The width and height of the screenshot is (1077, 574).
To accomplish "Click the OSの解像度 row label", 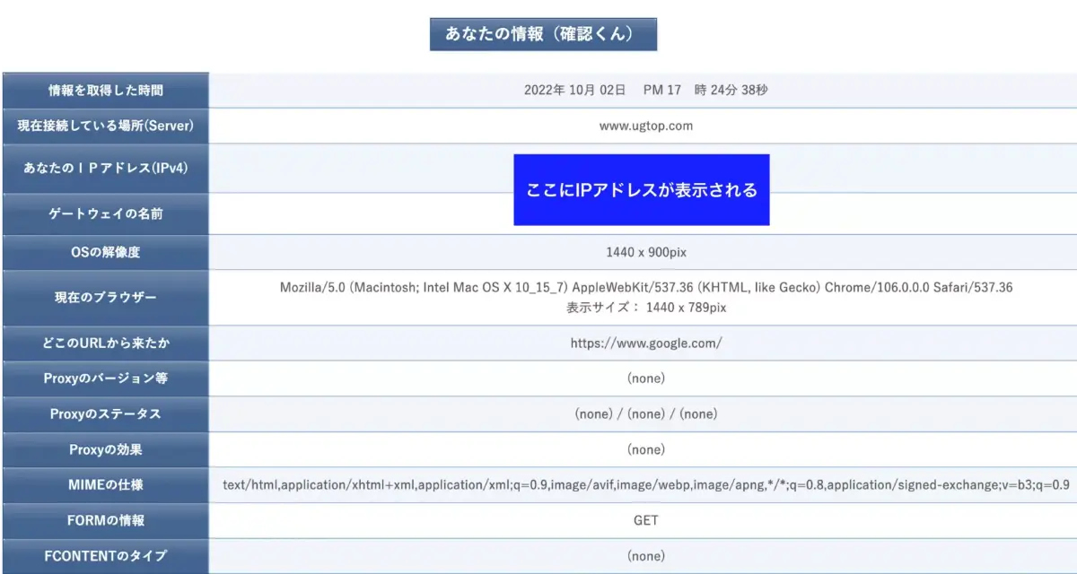I will click(106, 253).
